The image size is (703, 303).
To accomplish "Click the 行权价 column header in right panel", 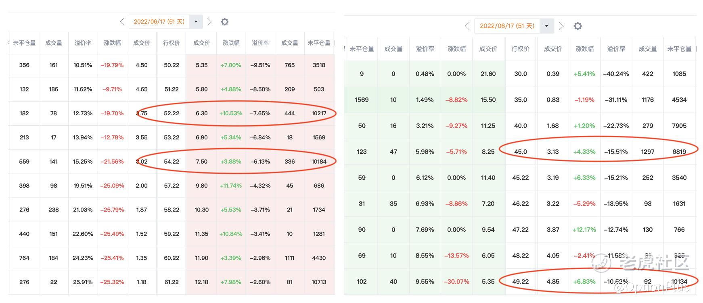I will pyautogui.click(x=521, y=49).
